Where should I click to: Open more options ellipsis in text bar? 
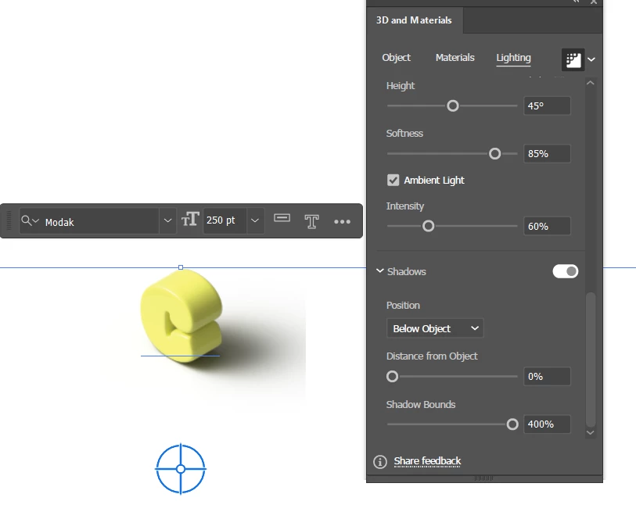tap(342, 221)
